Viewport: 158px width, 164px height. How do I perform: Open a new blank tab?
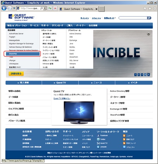point(101,9)
